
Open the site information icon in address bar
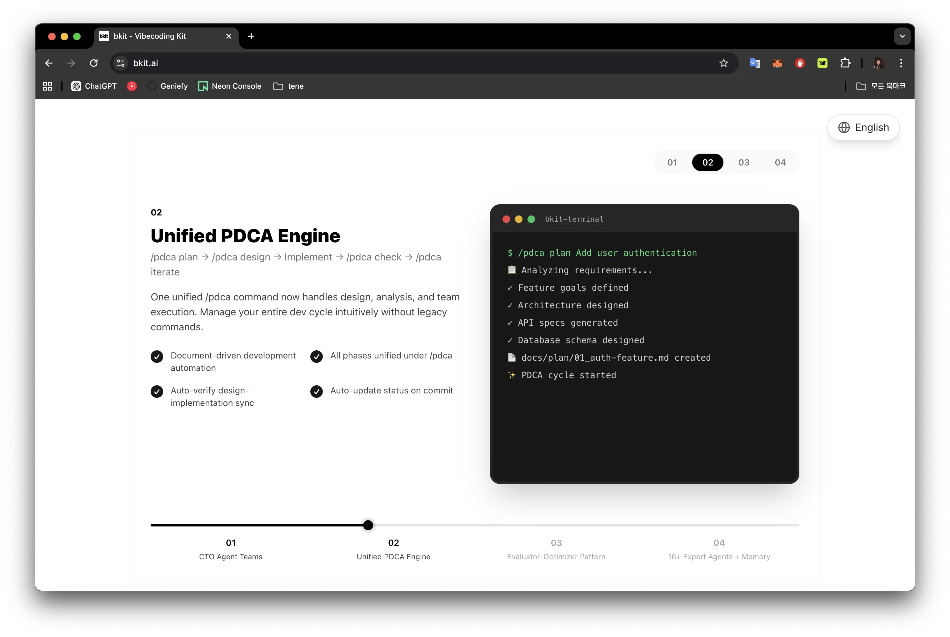click(x=121, y=63)
